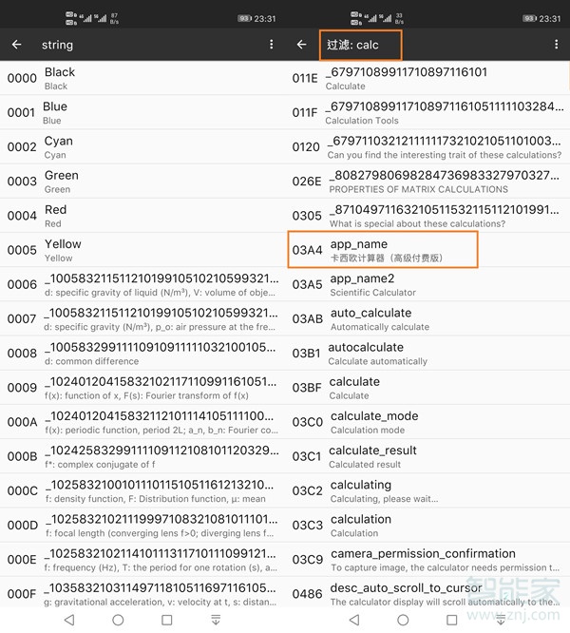
Task: Tap back arrow beside the '过滤: calc' title
Action: coord(302,45)
